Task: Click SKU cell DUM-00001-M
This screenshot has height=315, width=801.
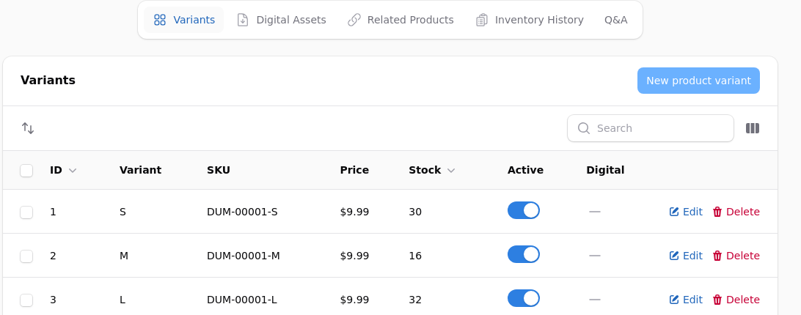Action: tap(244, 256)
